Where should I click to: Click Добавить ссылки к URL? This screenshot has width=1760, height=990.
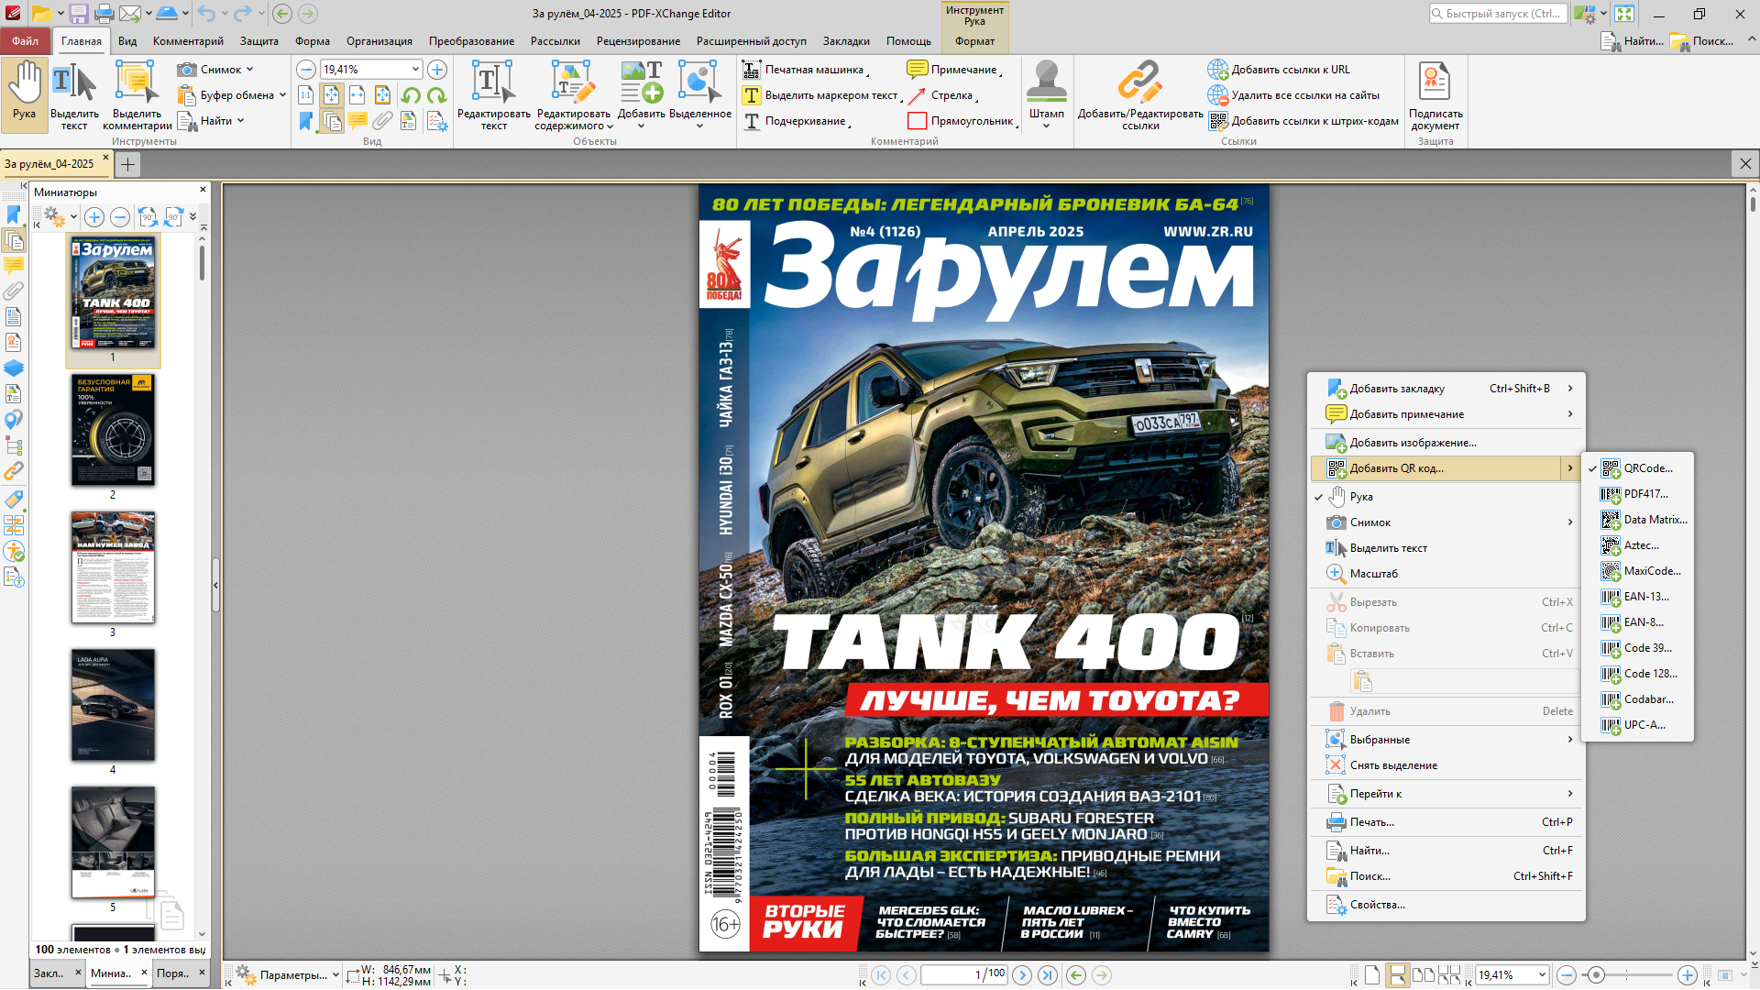1279,70
